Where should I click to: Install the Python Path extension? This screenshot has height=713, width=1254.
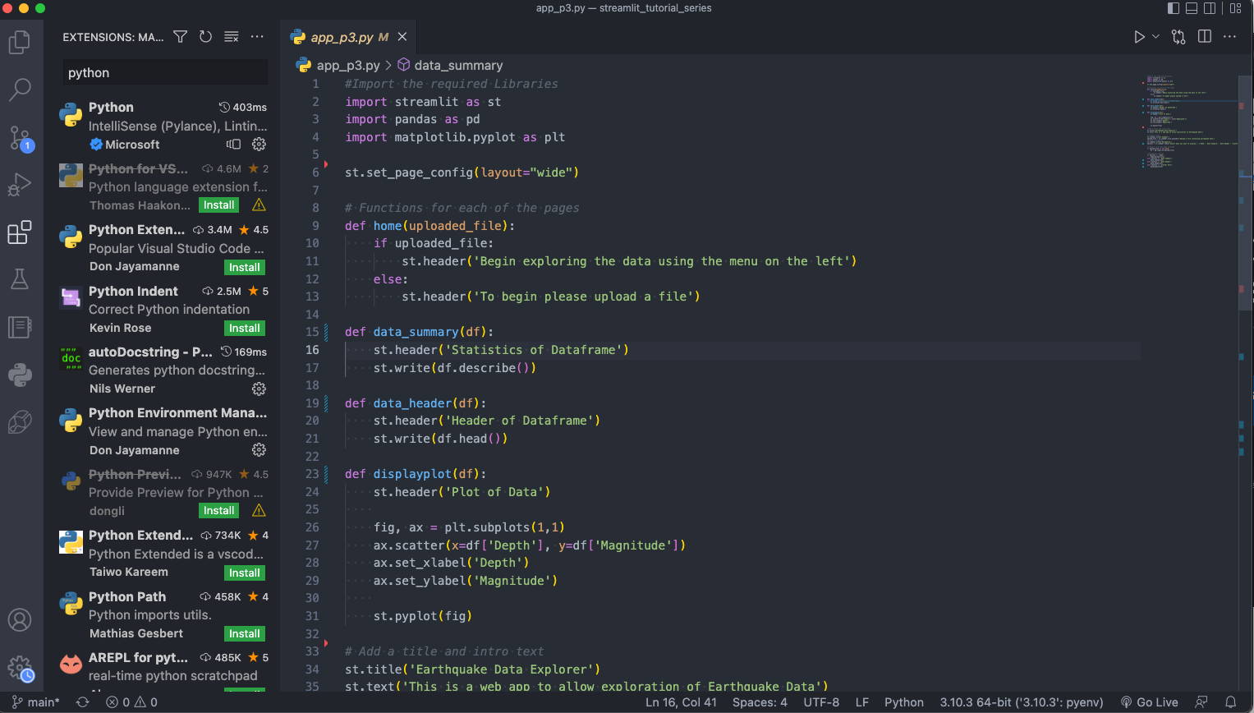click(x=245, y=633)
